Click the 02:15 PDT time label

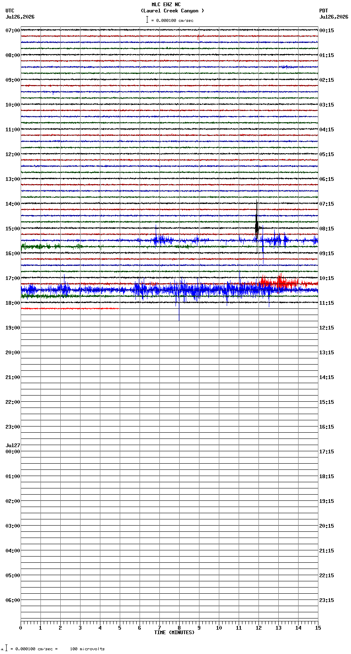(x=327, y=80)
